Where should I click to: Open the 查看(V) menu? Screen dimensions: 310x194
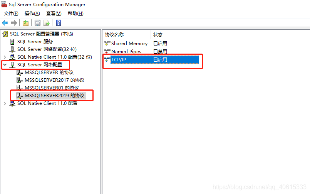(54, 13)
